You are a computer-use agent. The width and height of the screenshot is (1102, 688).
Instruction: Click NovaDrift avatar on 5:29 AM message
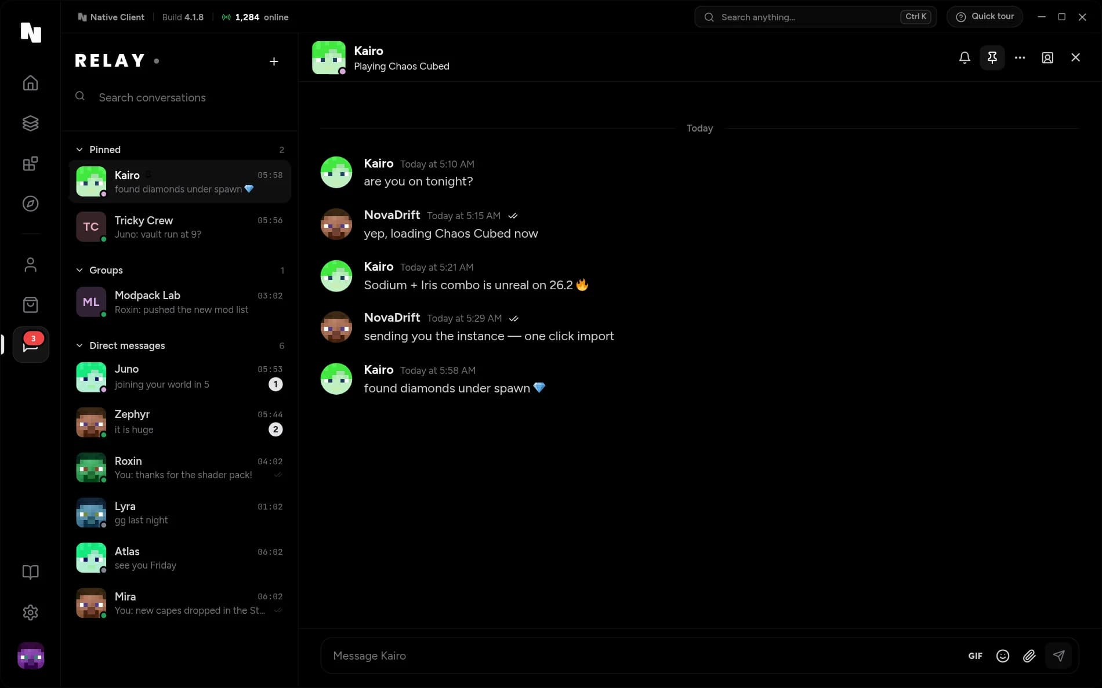pos(336,327)
